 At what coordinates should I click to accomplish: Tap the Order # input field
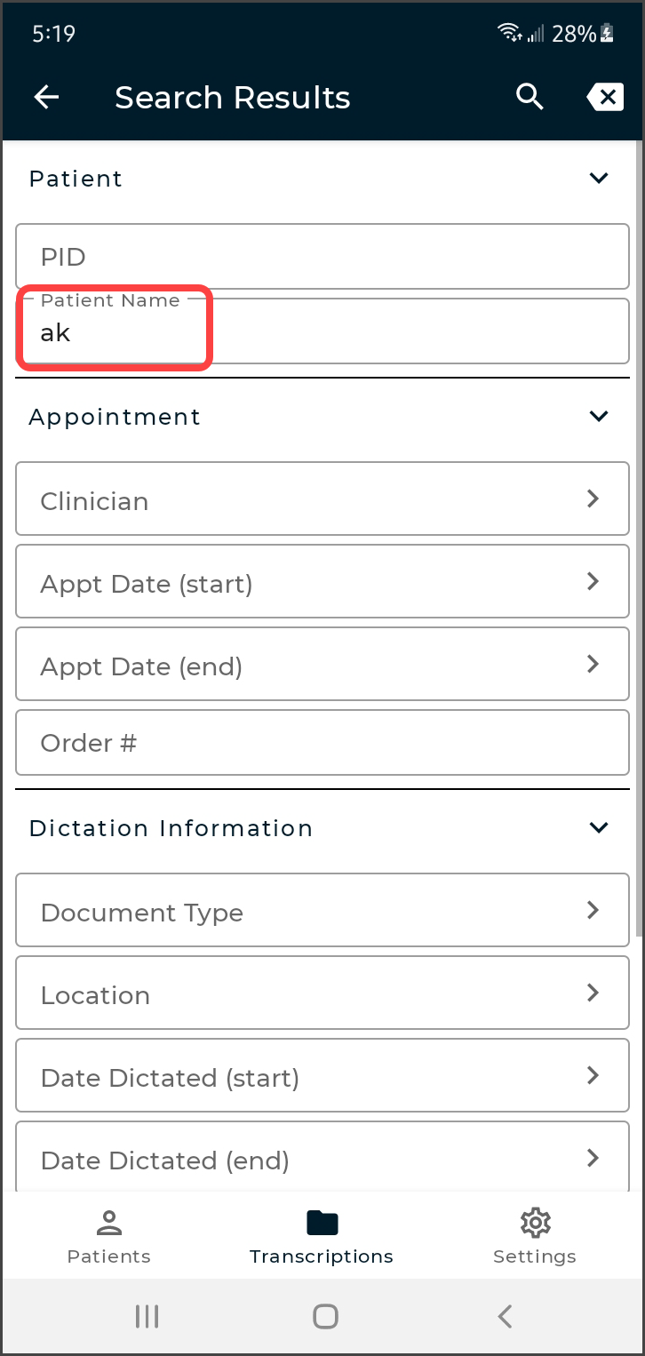pos(322,742)
